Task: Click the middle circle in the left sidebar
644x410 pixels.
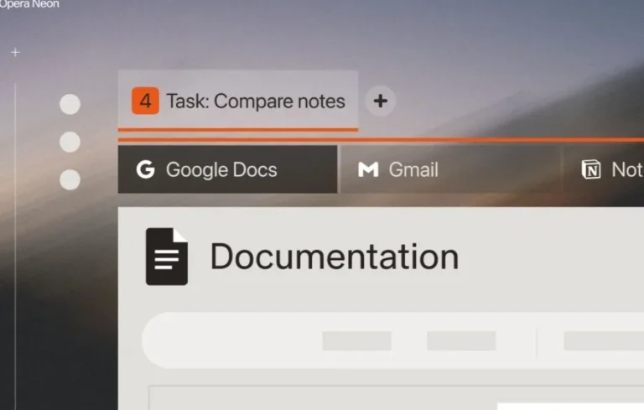Action: coord(70,142)
